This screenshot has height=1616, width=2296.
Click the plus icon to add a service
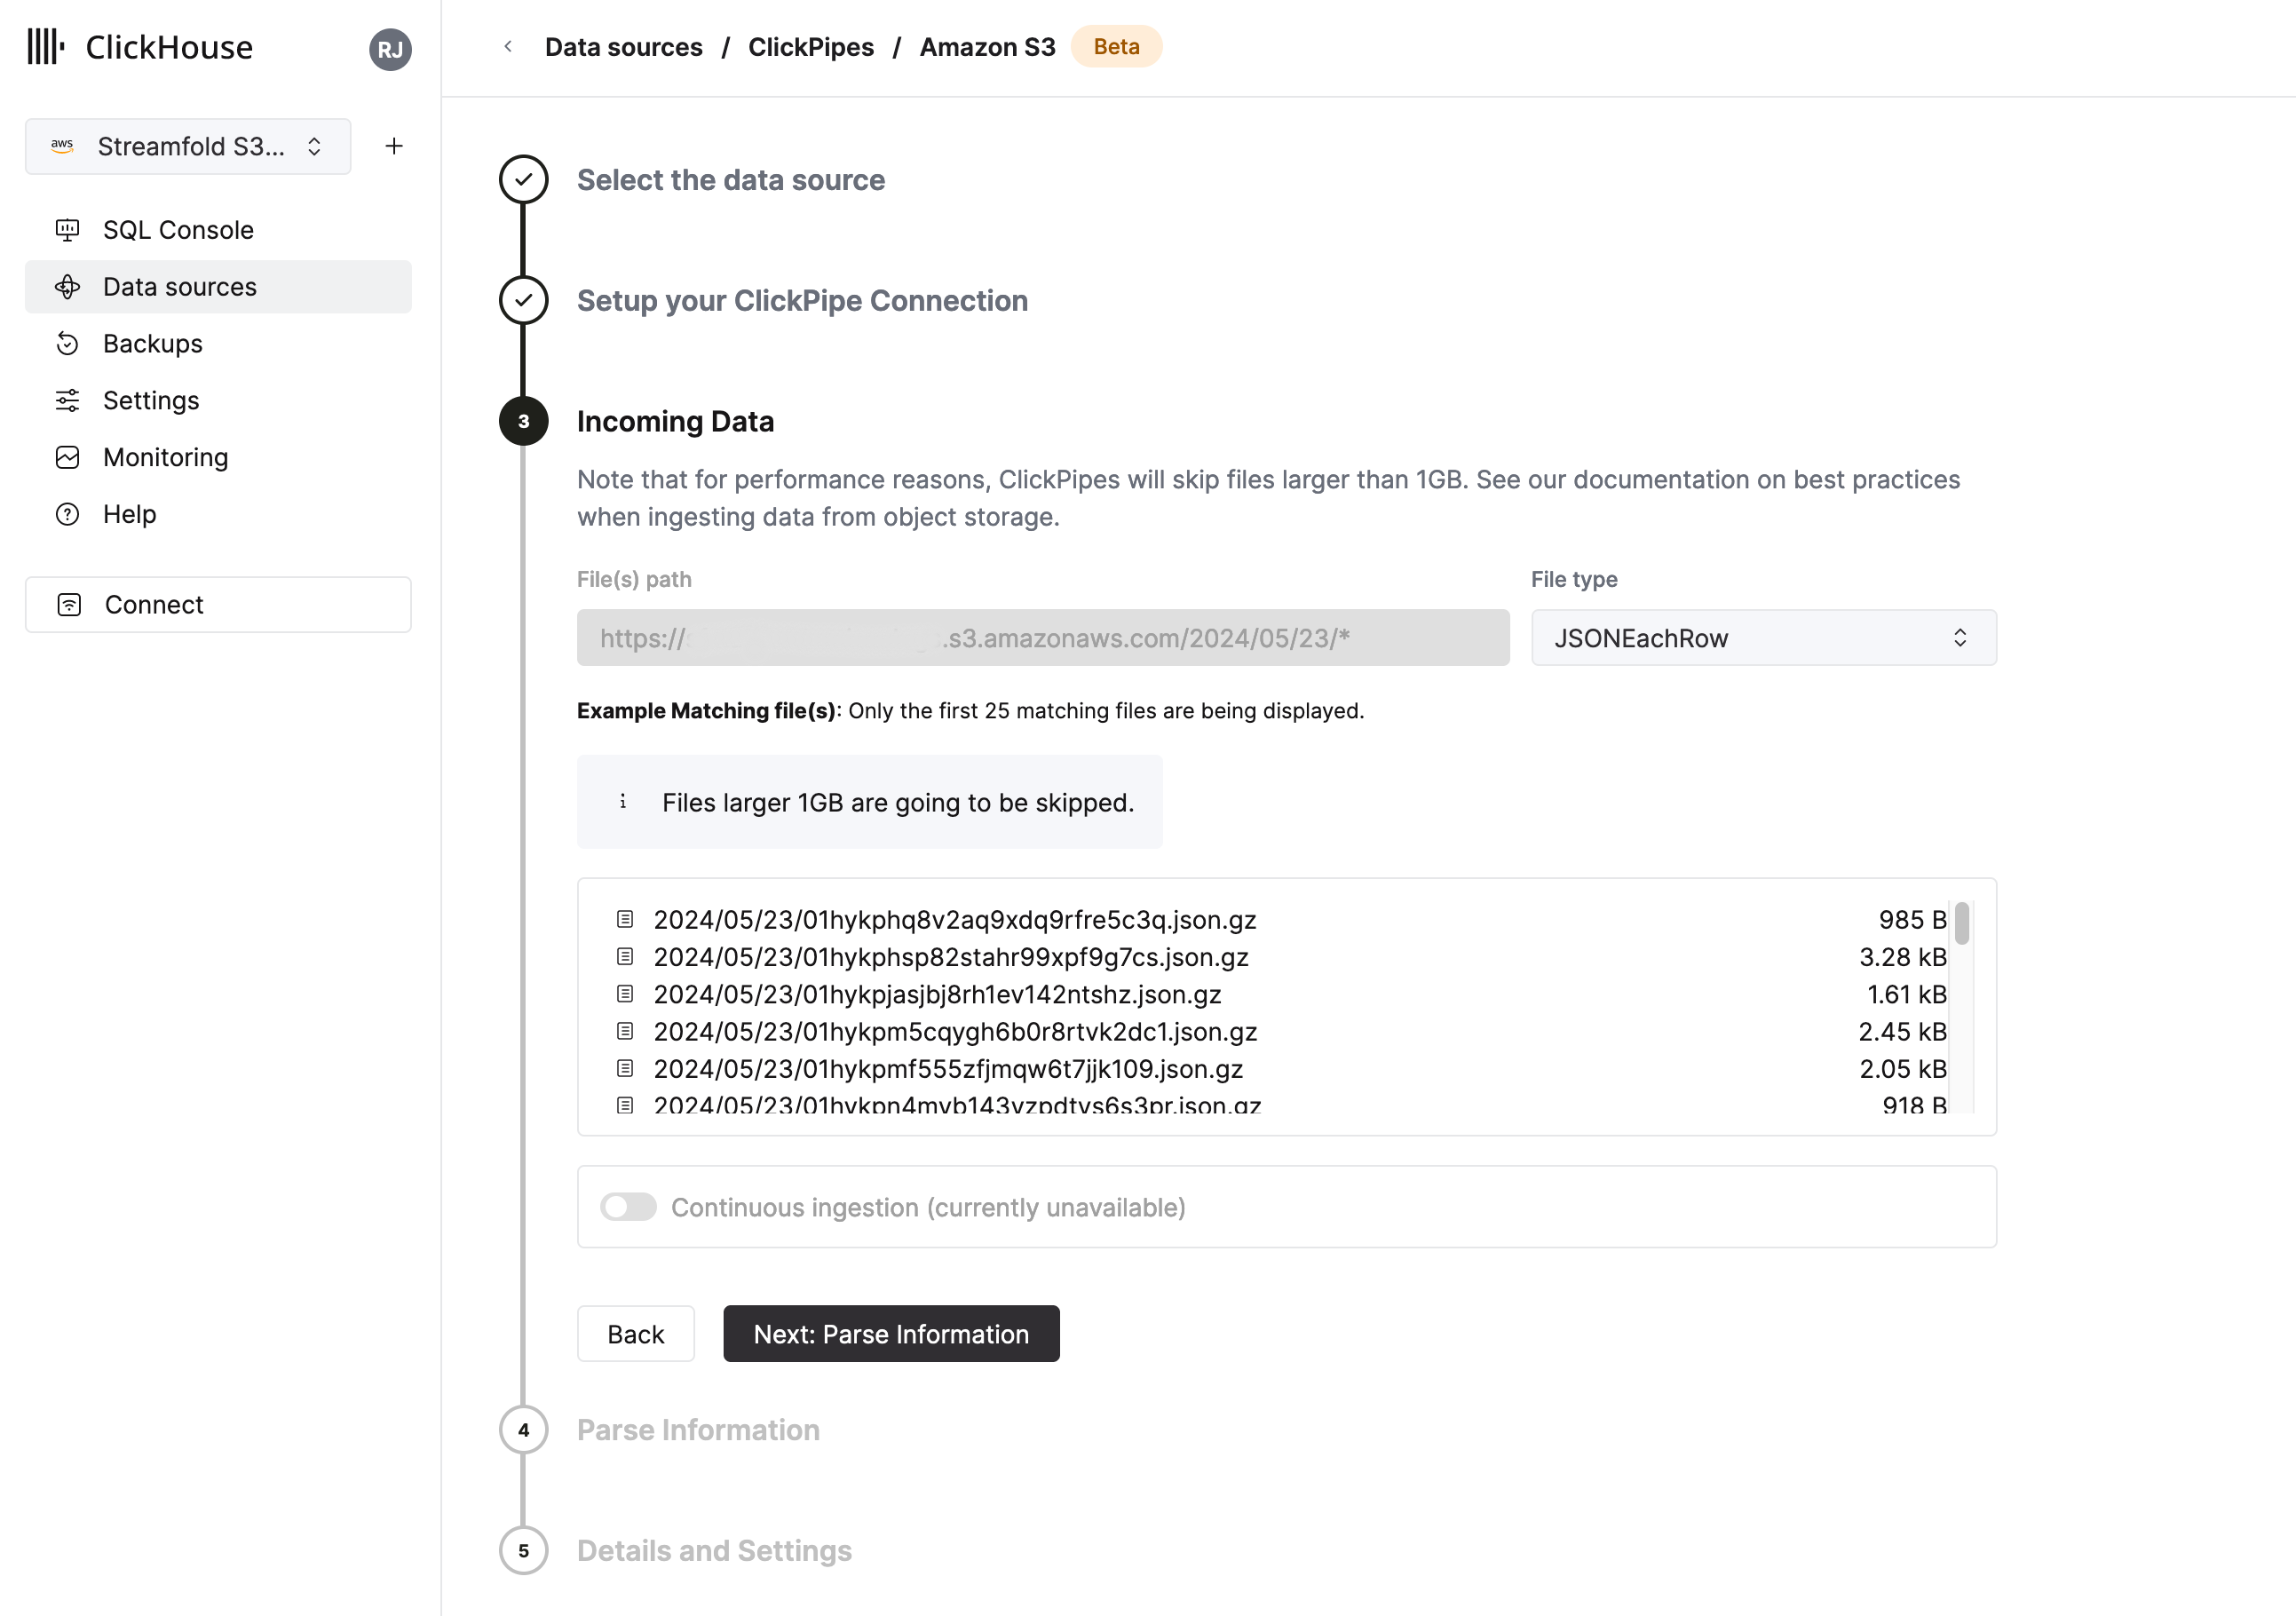tap(394, 146)
